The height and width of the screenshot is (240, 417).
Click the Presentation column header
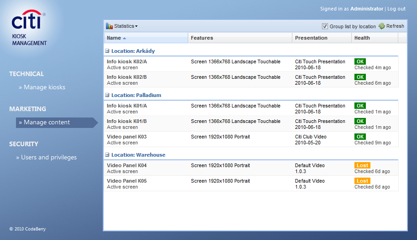pos(322,38)
